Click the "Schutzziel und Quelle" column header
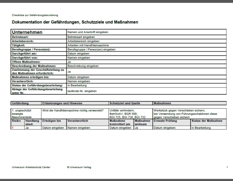 130,103
